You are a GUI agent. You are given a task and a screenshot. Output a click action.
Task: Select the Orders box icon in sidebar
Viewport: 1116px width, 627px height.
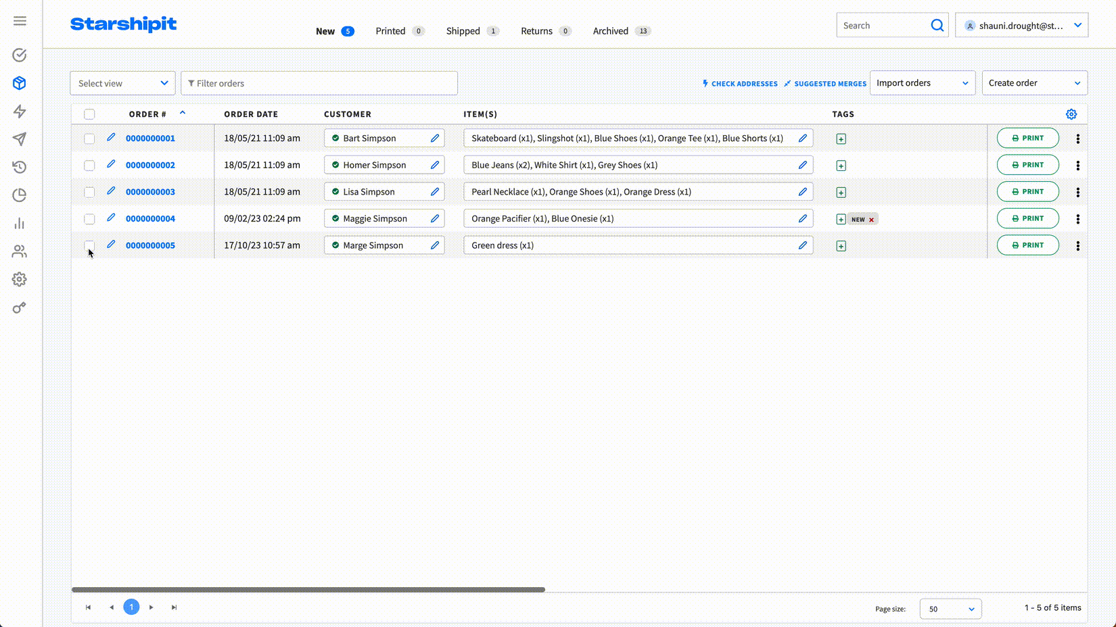point(20,83)
